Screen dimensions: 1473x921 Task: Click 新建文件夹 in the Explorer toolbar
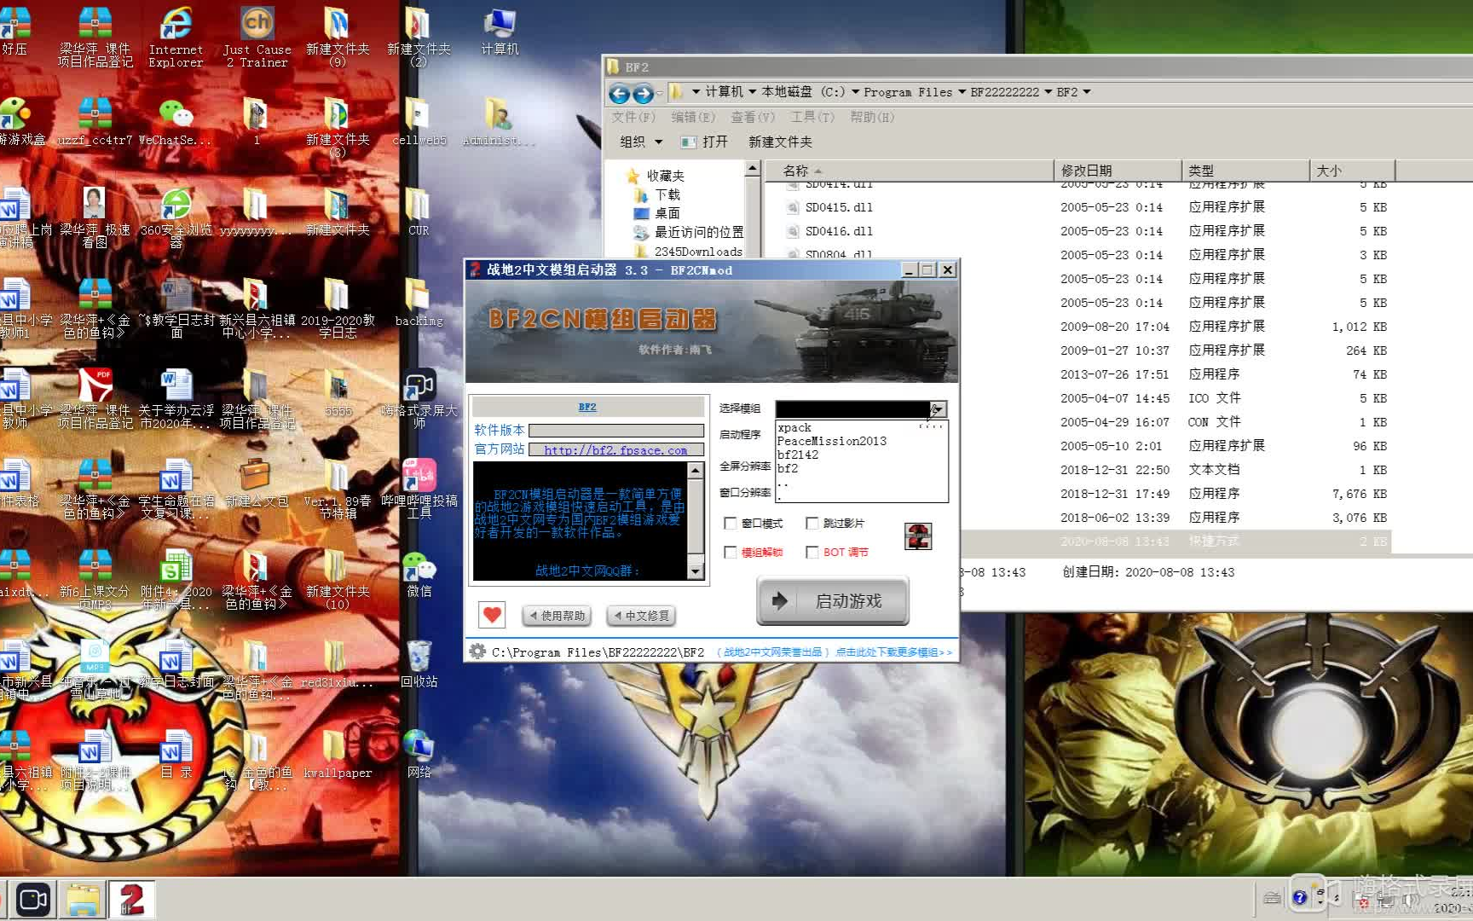pos(780,142)
